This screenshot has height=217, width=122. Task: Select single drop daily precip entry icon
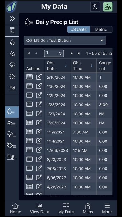(12, 42)
